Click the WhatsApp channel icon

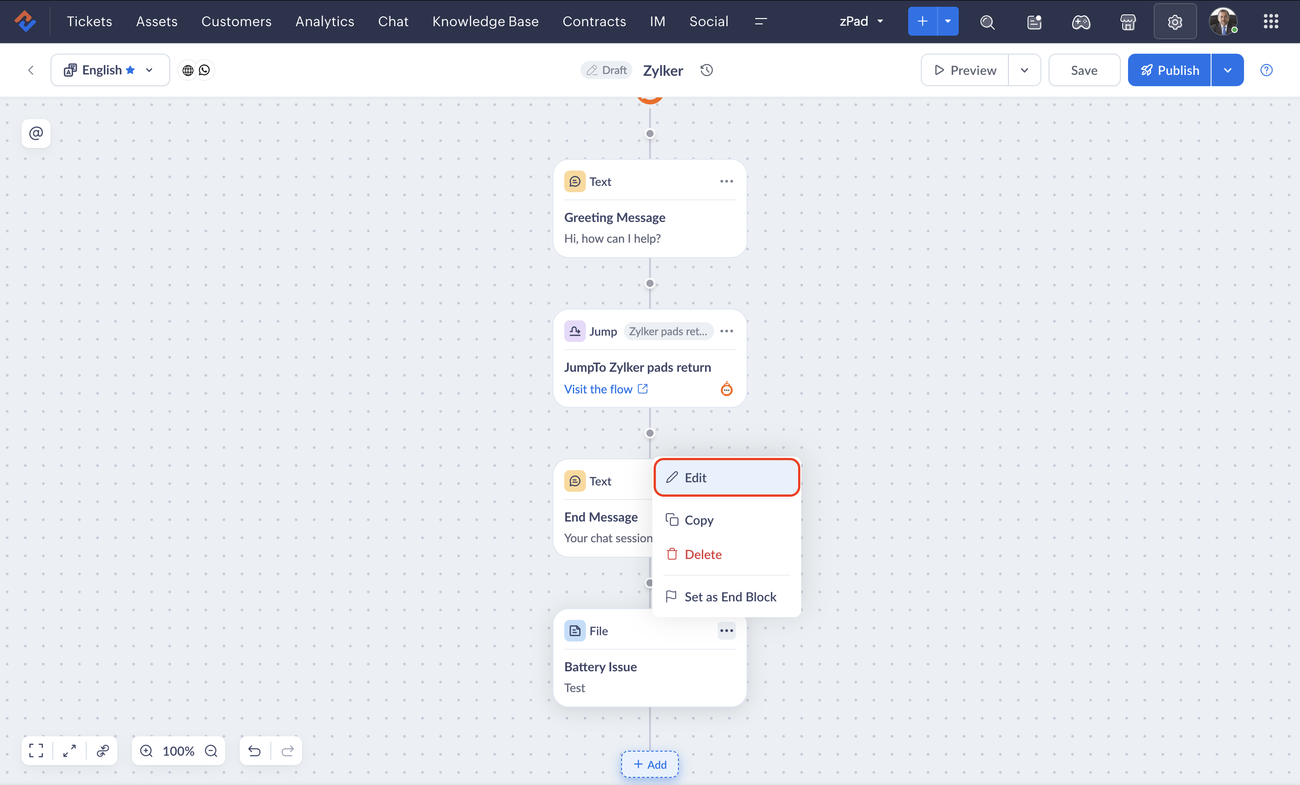(204, 70)
